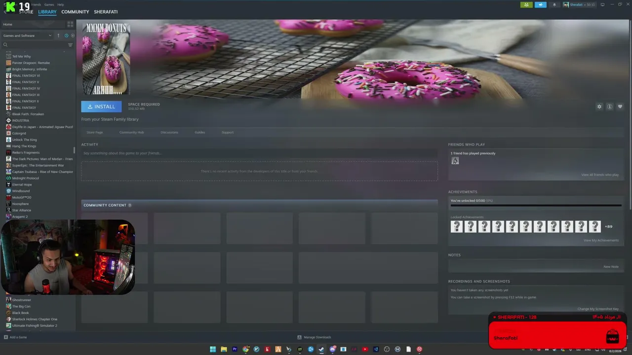Switch library to grid collections view

pos(70,24)
